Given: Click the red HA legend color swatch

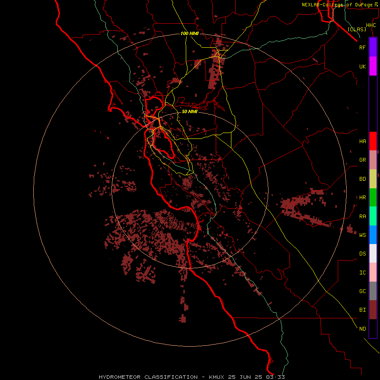Looking at the screenshot, I should pos(373,141).
